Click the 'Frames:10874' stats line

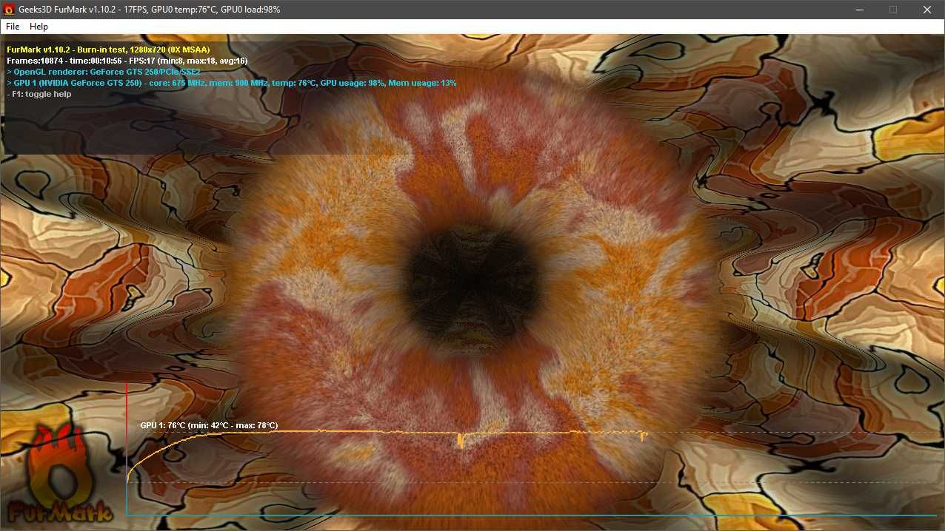click(127, 61)
